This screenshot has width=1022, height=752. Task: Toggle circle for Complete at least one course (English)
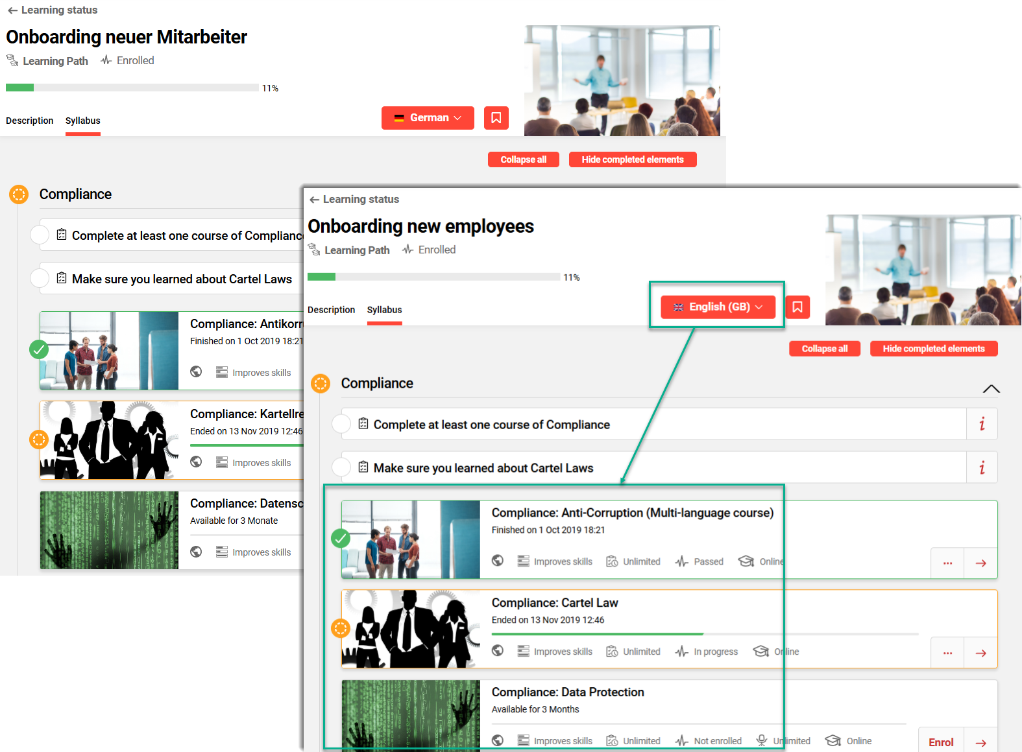341,424
